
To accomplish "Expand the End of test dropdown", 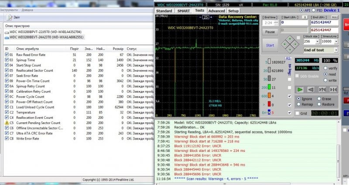I will pyautogui.click(x=335, y=50).
